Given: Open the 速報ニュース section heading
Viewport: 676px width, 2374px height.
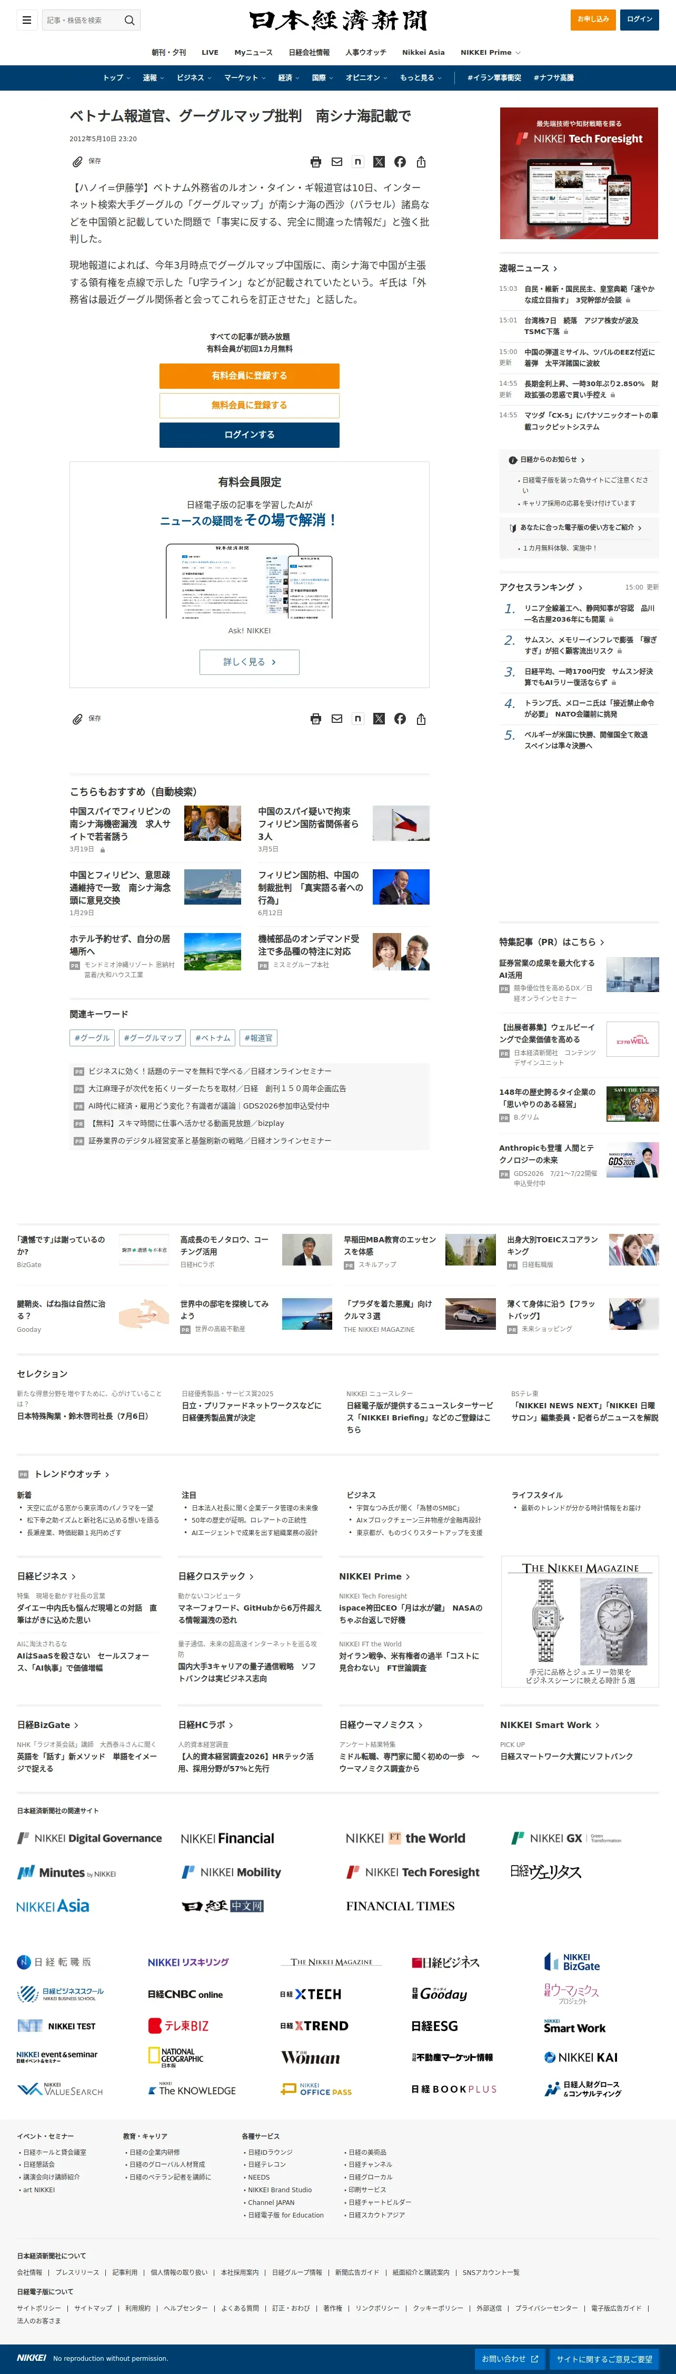Looking at the screenshot, I should [529, 268].
